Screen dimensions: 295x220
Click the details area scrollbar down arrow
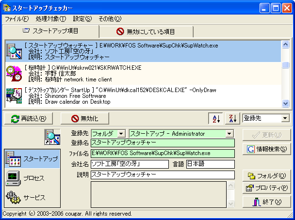click(231, 204)
